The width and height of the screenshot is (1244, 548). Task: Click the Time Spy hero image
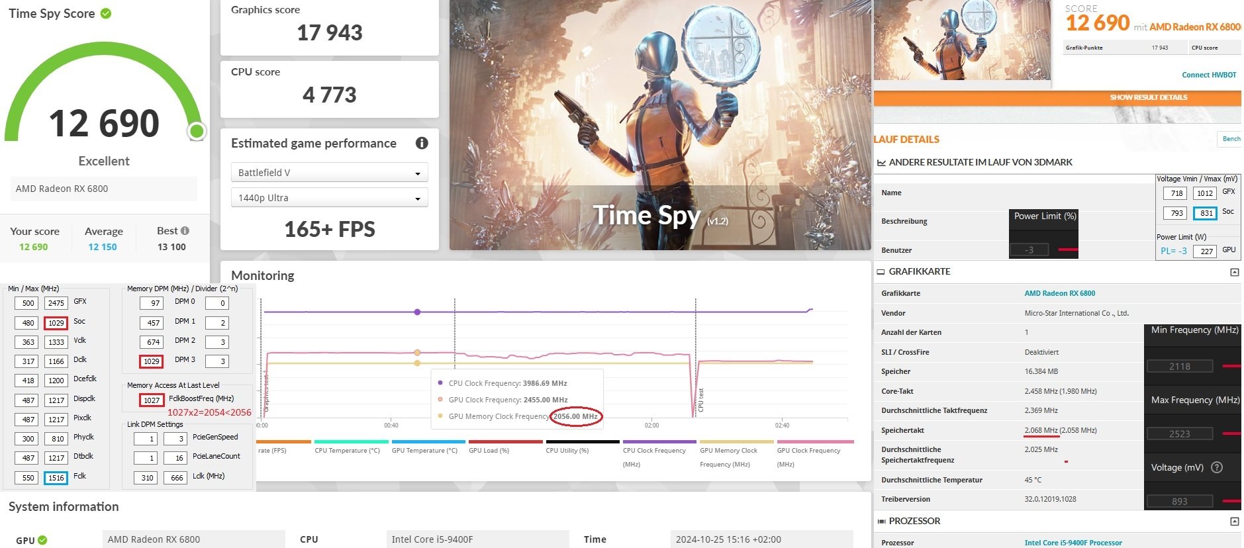(x=660, y=125)
